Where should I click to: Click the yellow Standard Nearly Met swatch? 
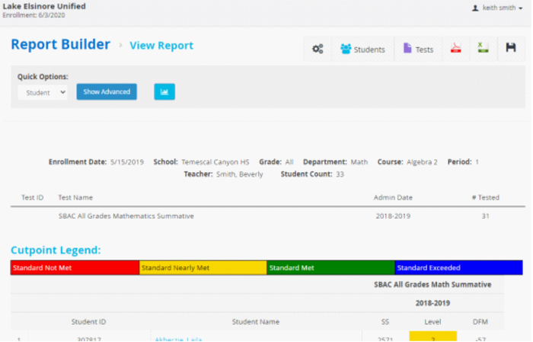pos(203,268)
